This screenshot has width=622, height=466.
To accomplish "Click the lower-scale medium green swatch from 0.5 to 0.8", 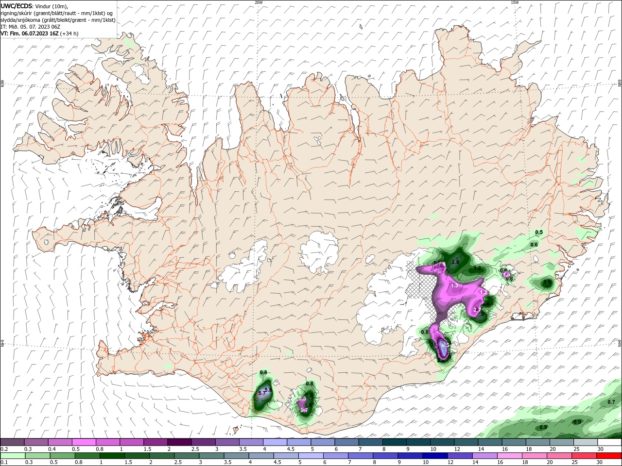I will click(63, 456).
